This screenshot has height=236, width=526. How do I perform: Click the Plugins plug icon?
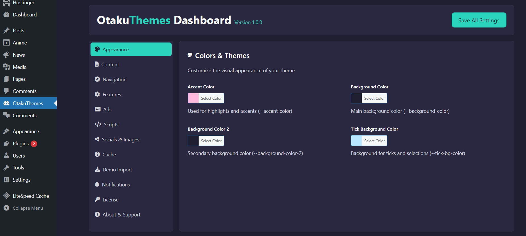pos(7,144)
